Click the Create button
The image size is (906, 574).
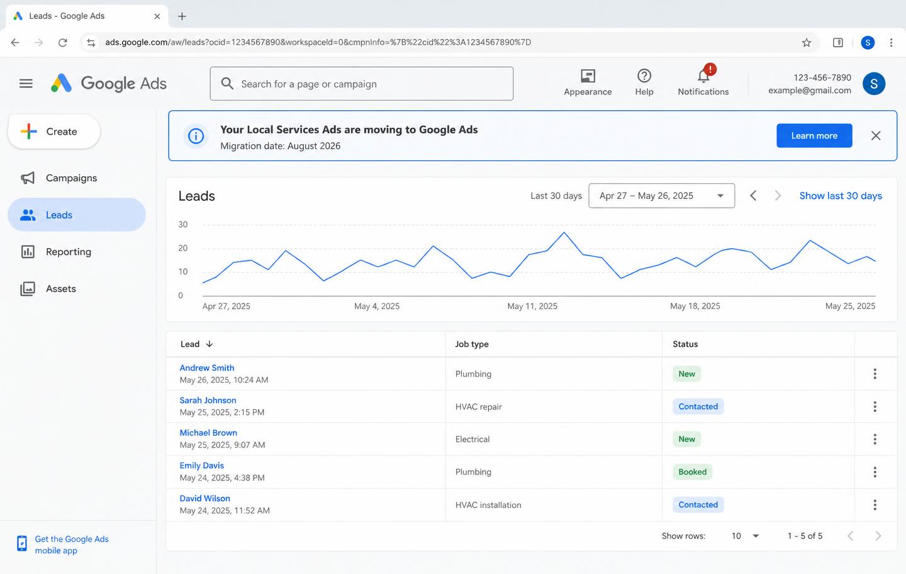coord(53,132)
